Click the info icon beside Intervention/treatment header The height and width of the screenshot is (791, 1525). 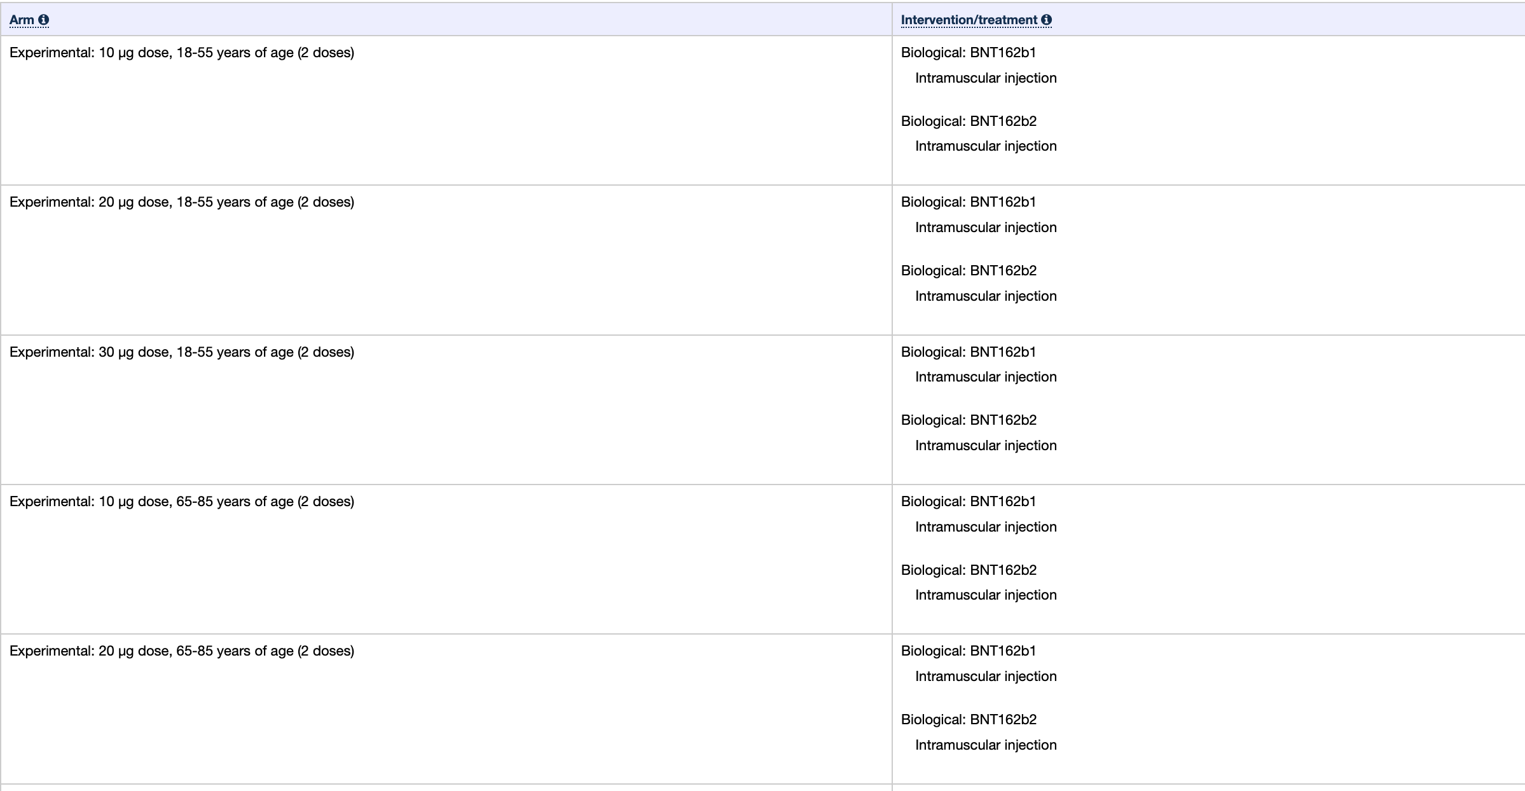point(1046,20)
